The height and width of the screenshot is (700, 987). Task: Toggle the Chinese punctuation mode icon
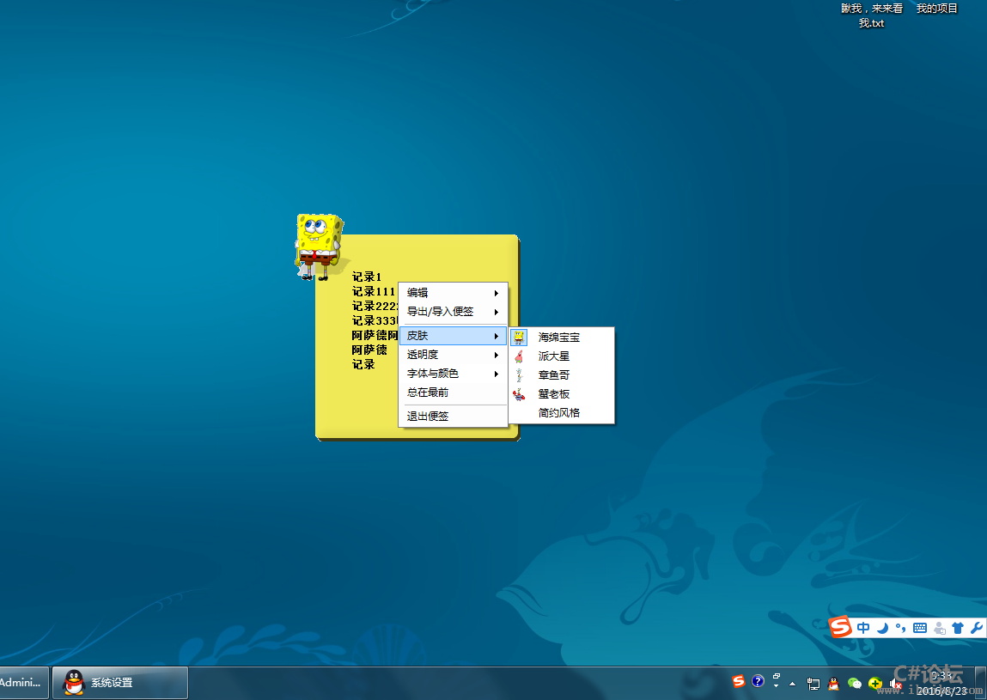coord(901,628)
